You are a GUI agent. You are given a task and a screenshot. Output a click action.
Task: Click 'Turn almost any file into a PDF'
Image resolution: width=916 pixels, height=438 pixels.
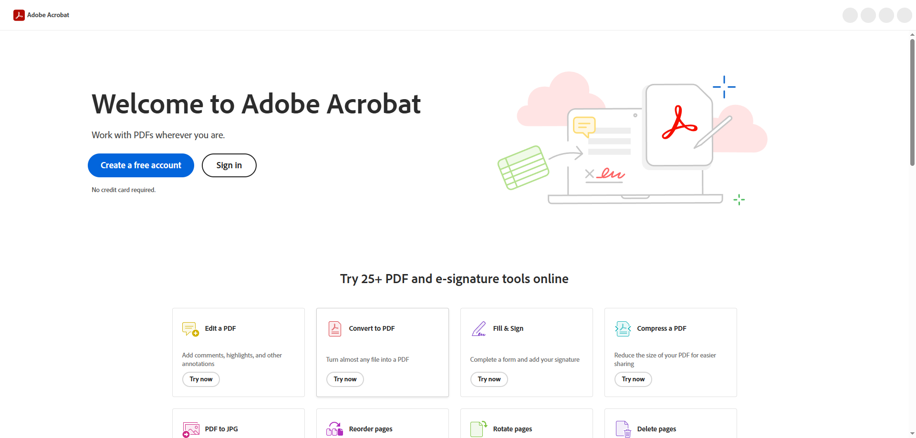(367, 359)
